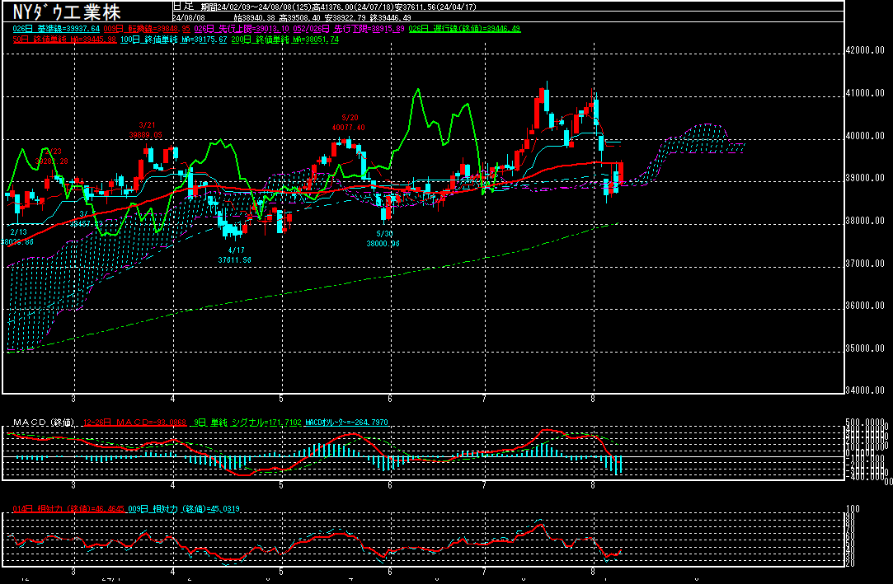Viewport: 893px width, 584px height.
Task: Click the MACD (終値) panel title
Action: point(44,423)
